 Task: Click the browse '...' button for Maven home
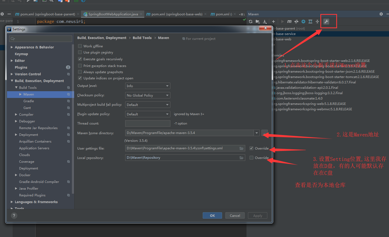[x=265, y=133]
